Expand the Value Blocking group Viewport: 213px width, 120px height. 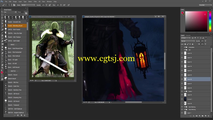point(185,109)
